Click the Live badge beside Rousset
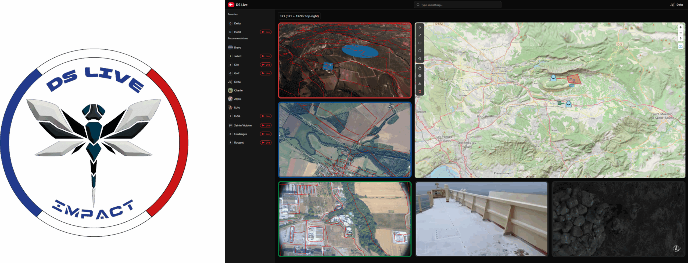The image size is (688, 263). coord(266,143)
